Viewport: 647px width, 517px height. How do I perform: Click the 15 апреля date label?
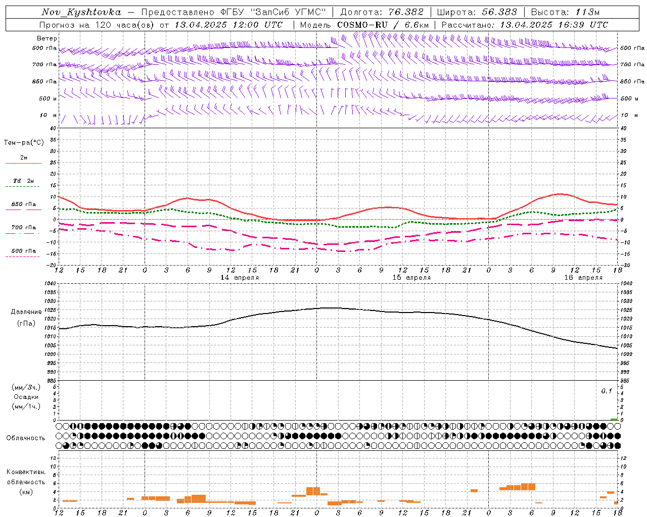(411, 278)
